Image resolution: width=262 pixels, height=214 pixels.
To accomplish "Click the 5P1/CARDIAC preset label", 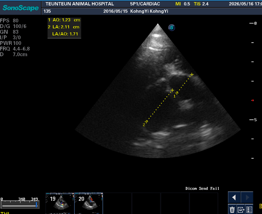I will tap(145, 4).
